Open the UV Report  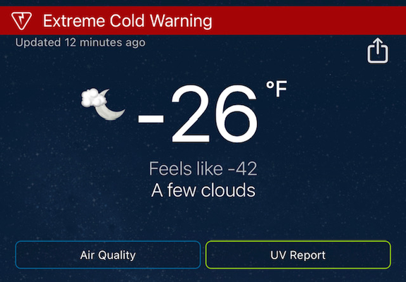[298, 255]
